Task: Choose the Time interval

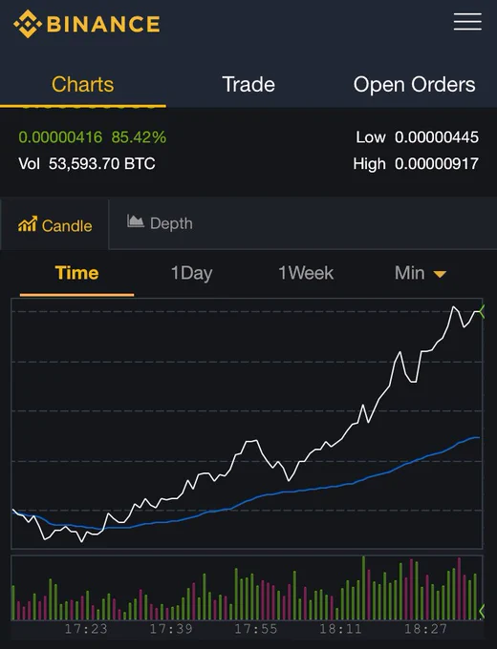Action: (x=76, y=273)
